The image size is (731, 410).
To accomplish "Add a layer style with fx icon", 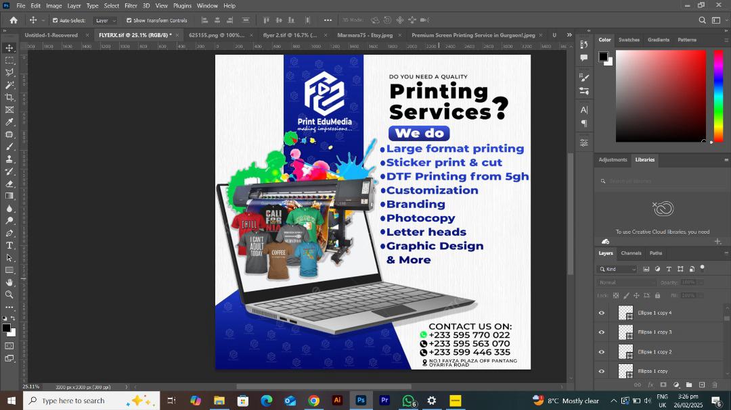I will point(650,385).
